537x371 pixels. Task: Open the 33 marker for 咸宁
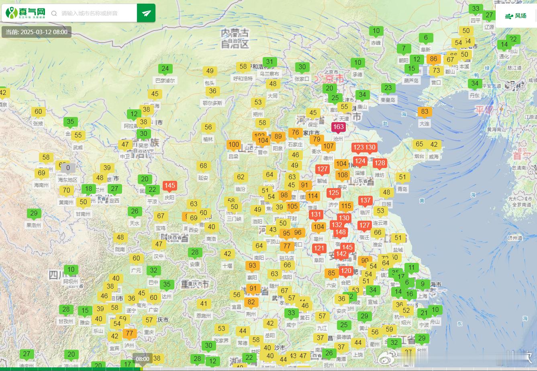click(291, 314)
